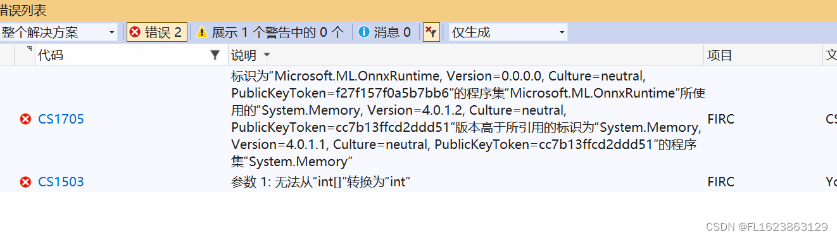Image resolution: width=837 pixels, height=237 pixels.
Task: Click the red error icon beside CS1503
Action: click(25, 182)
